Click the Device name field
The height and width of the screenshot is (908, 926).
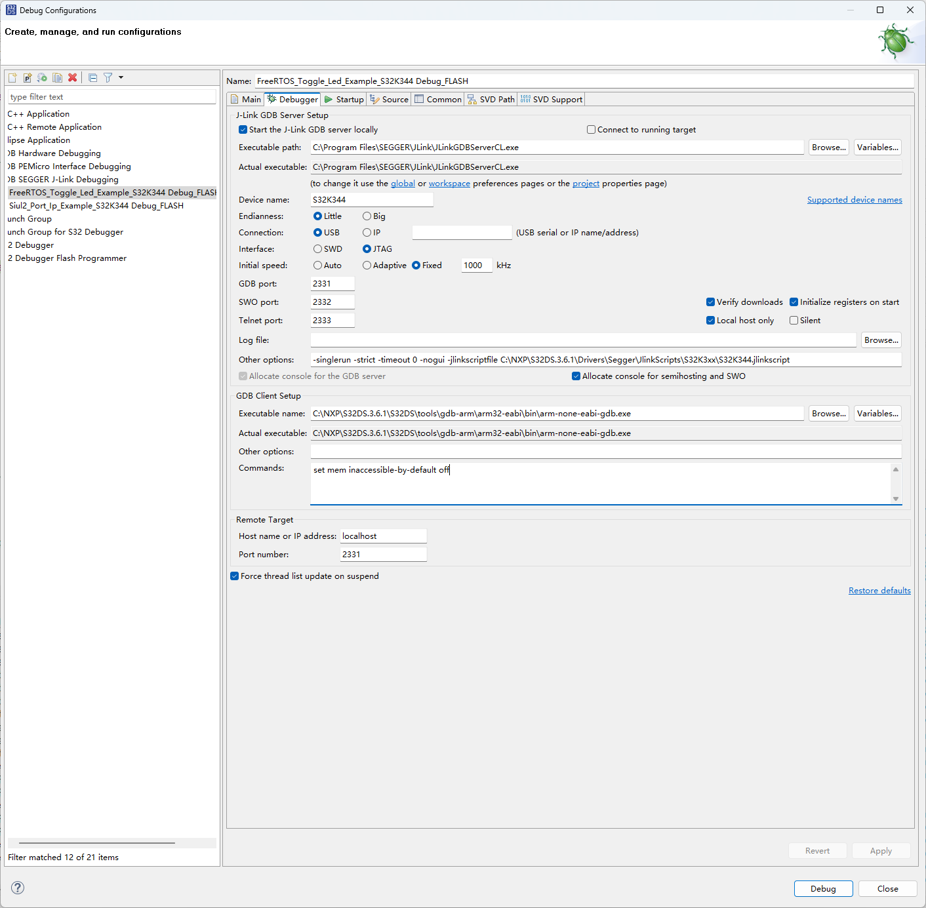point(372,200)
